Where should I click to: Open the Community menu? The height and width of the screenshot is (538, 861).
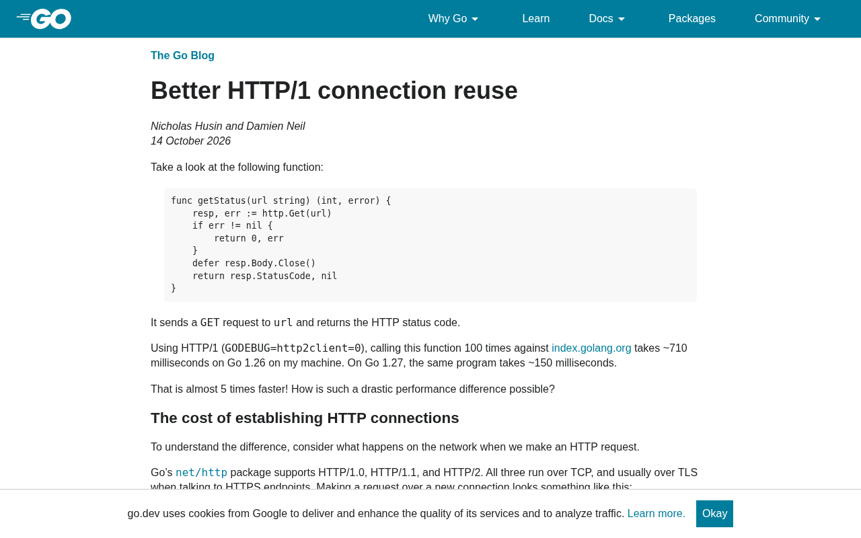coord(788,19)
